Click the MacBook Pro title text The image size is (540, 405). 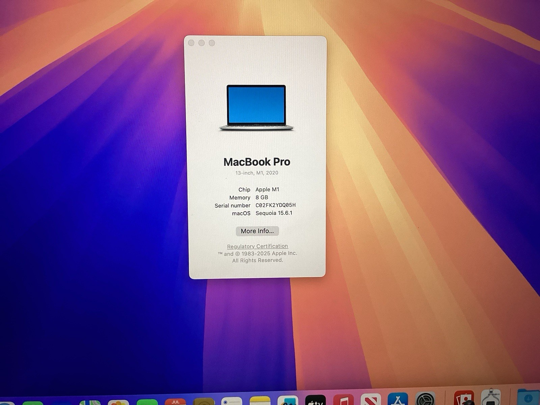tap(257, 162)
